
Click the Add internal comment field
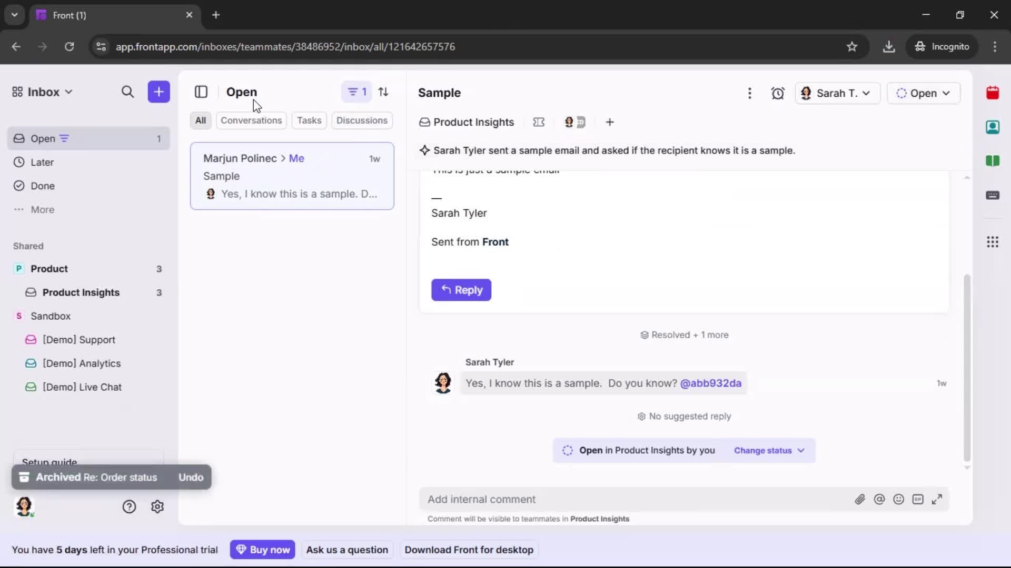[x=579, y=499]
